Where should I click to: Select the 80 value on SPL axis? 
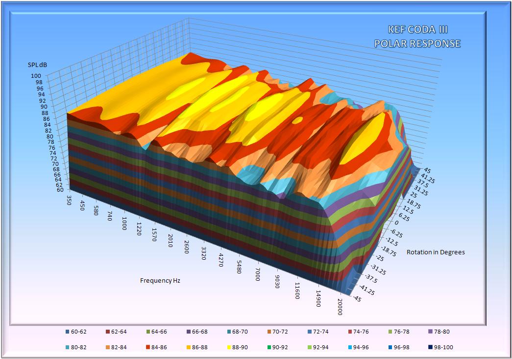tap(50, 136)
